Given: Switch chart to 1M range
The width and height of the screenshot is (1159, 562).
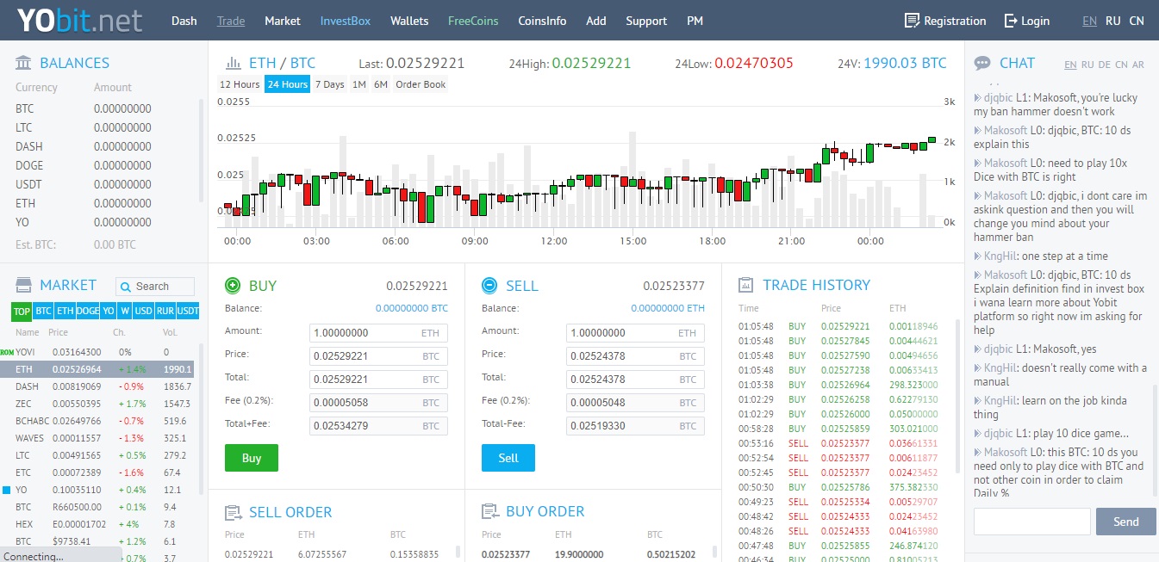Looking at the screenshot, I should (359, 84).
